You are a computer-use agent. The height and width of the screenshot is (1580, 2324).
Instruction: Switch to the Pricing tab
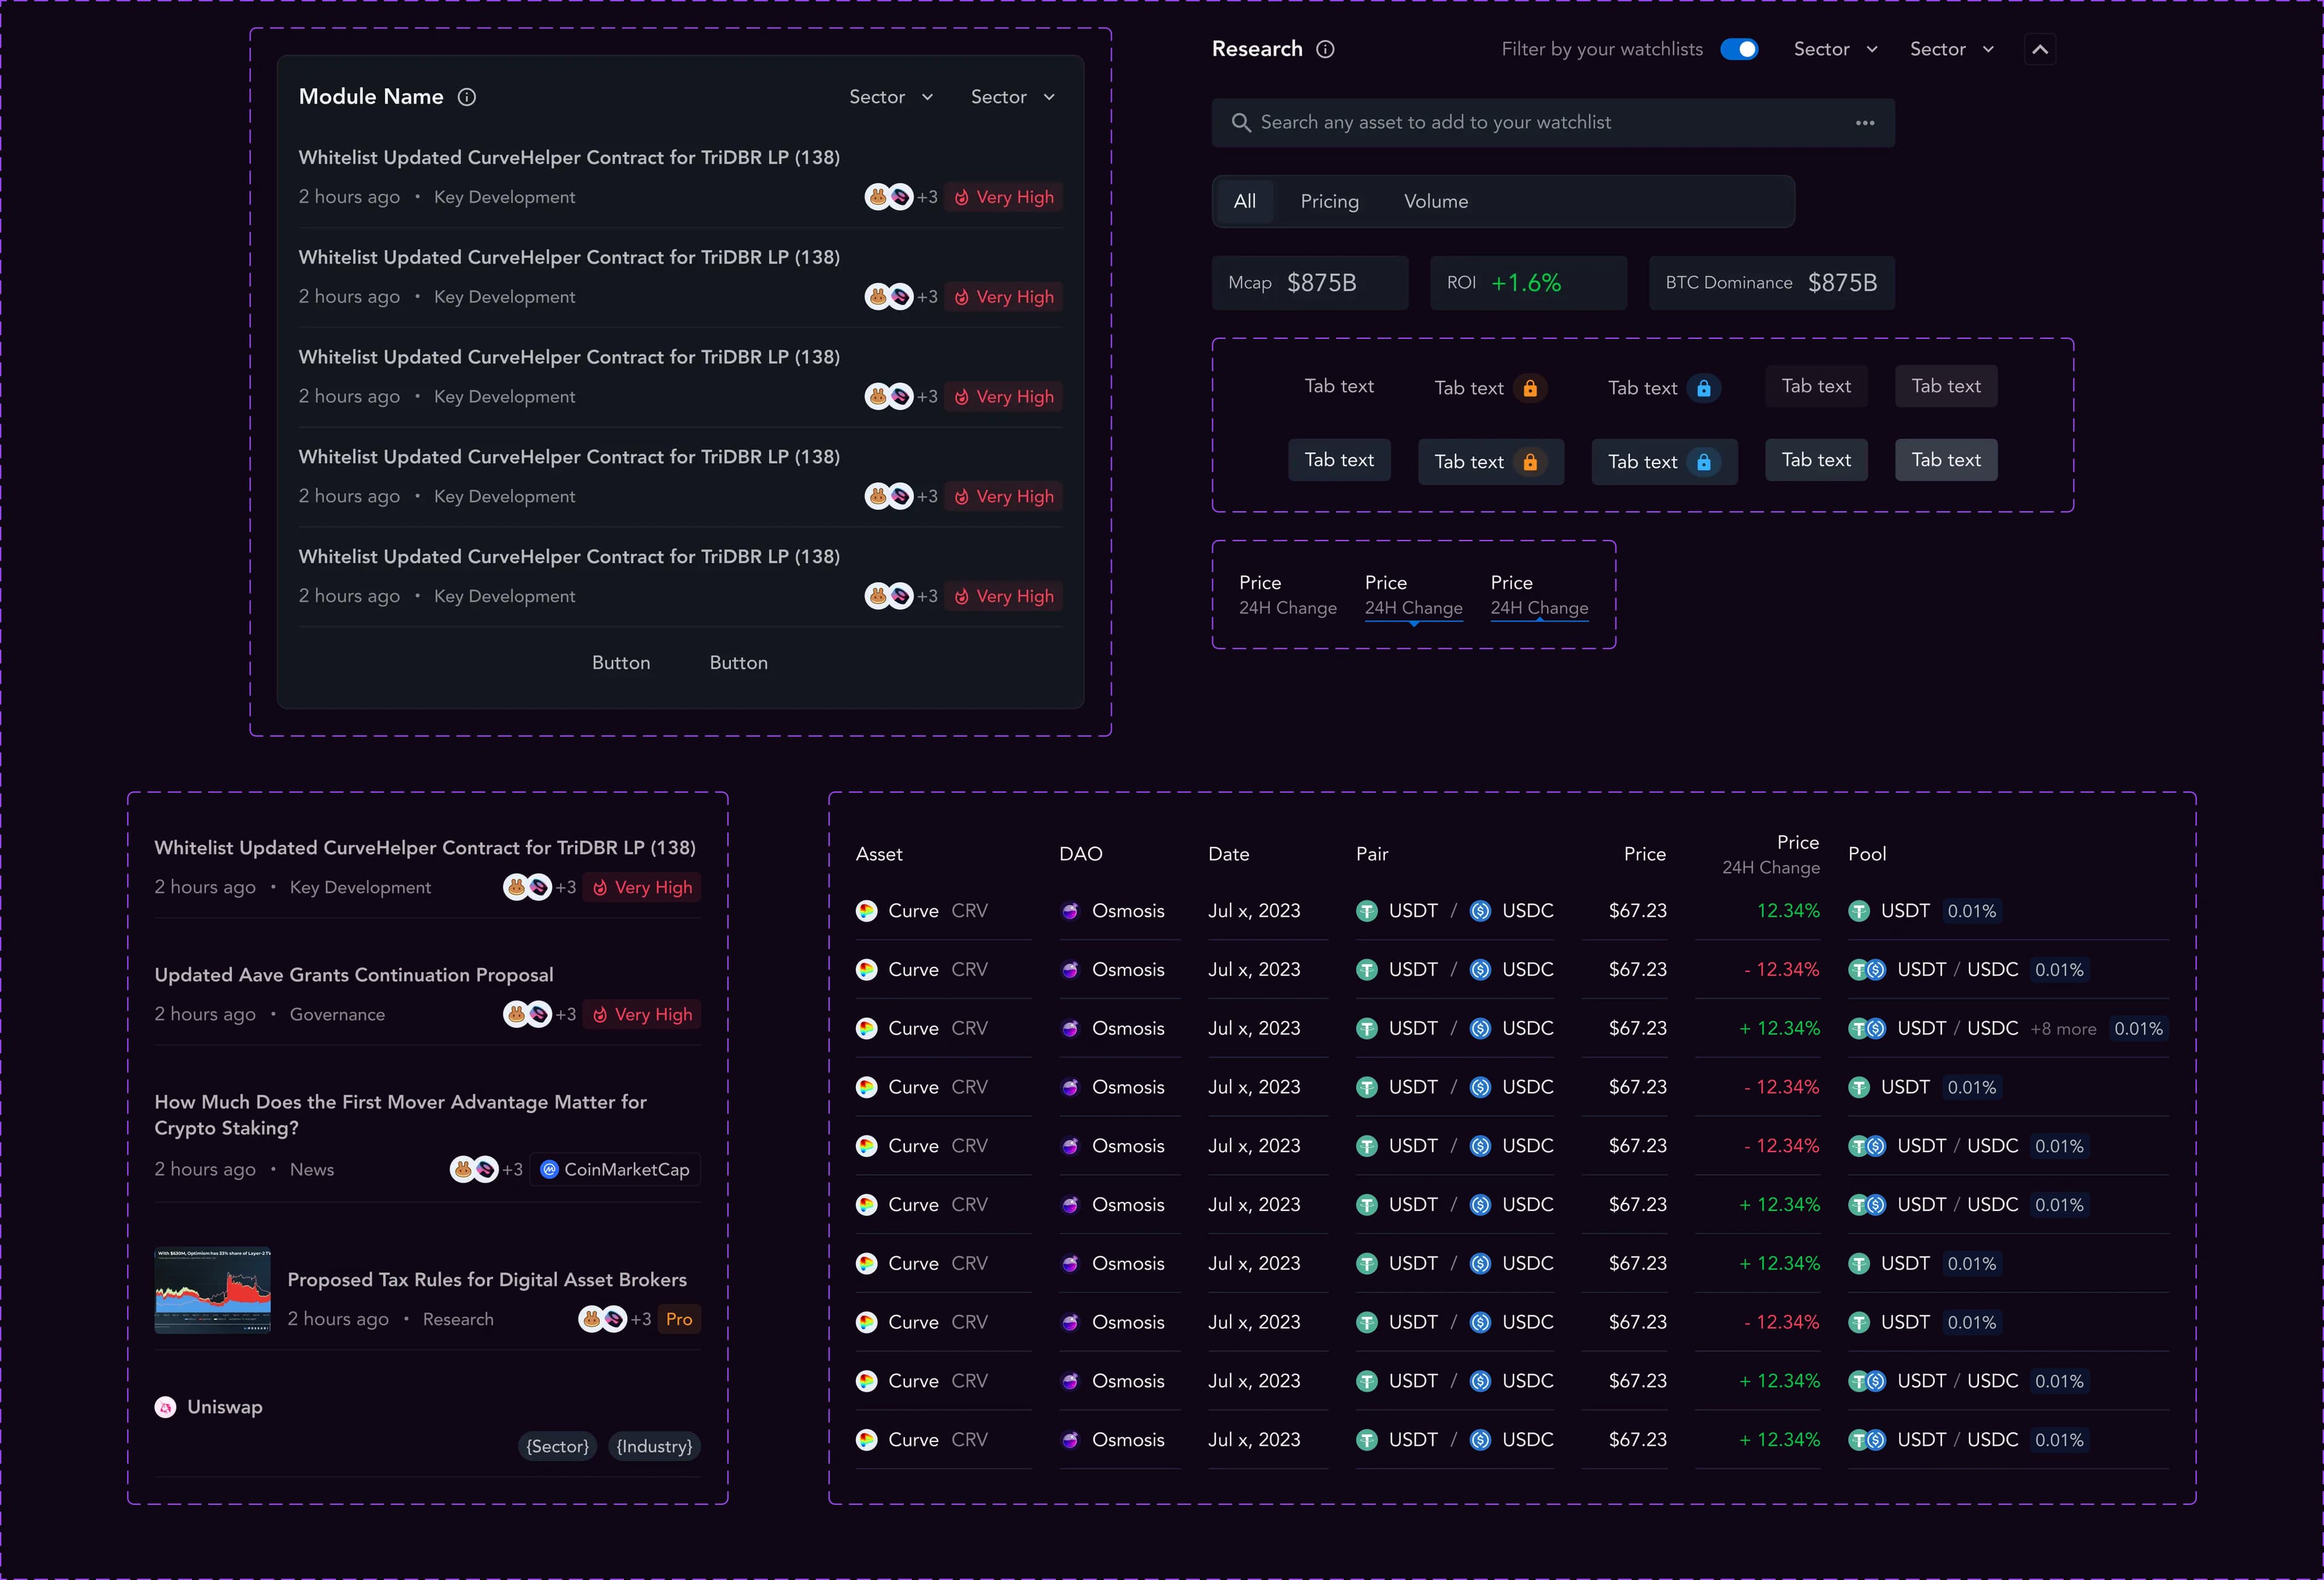click(x=1329, y=201)
